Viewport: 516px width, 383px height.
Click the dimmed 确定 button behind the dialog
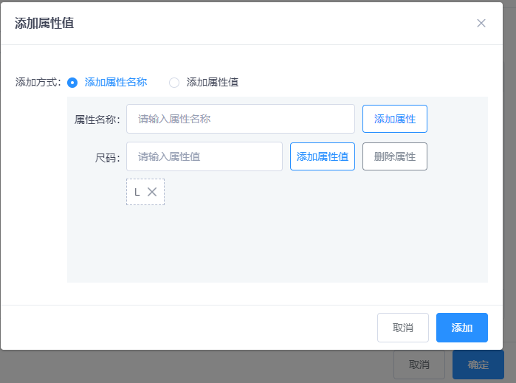[x=478, y=365]
